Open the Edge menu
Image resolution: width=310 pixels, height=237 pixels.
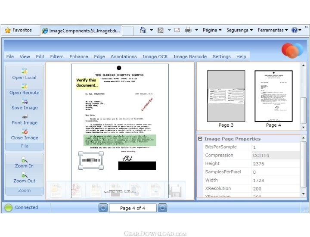pos(99,56)
